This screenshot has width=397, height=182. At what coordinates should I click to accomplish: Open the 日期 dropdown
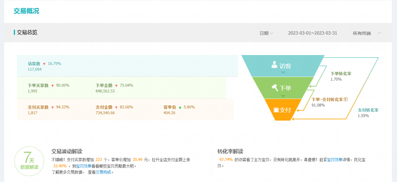click(x=266, y=33)
